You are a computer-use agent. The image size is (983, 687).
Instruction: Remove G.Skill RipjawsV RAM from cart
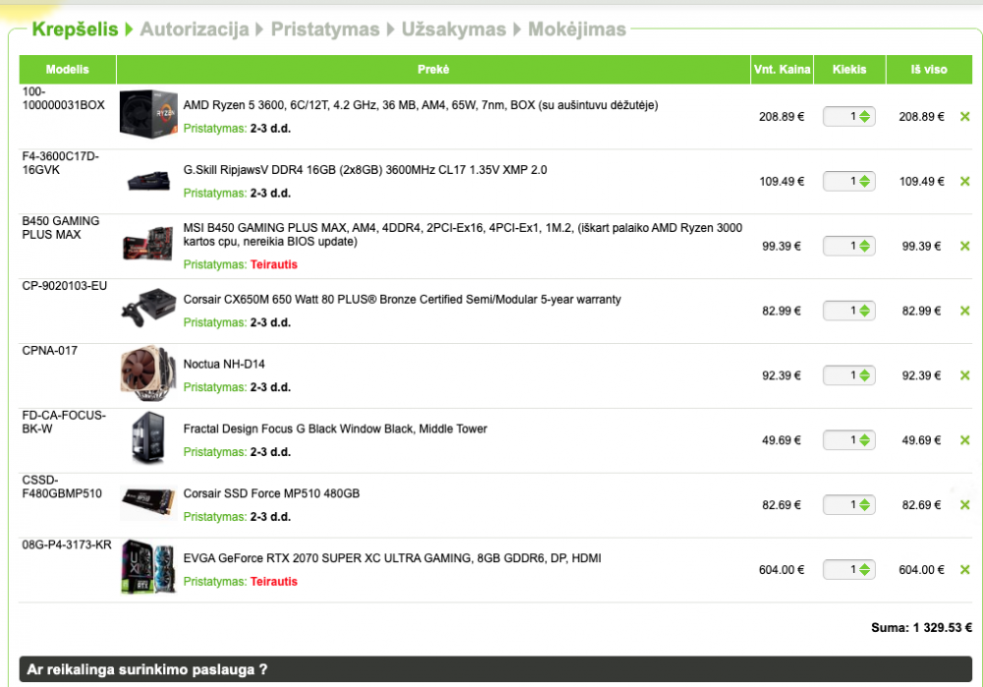coord(964,181)
